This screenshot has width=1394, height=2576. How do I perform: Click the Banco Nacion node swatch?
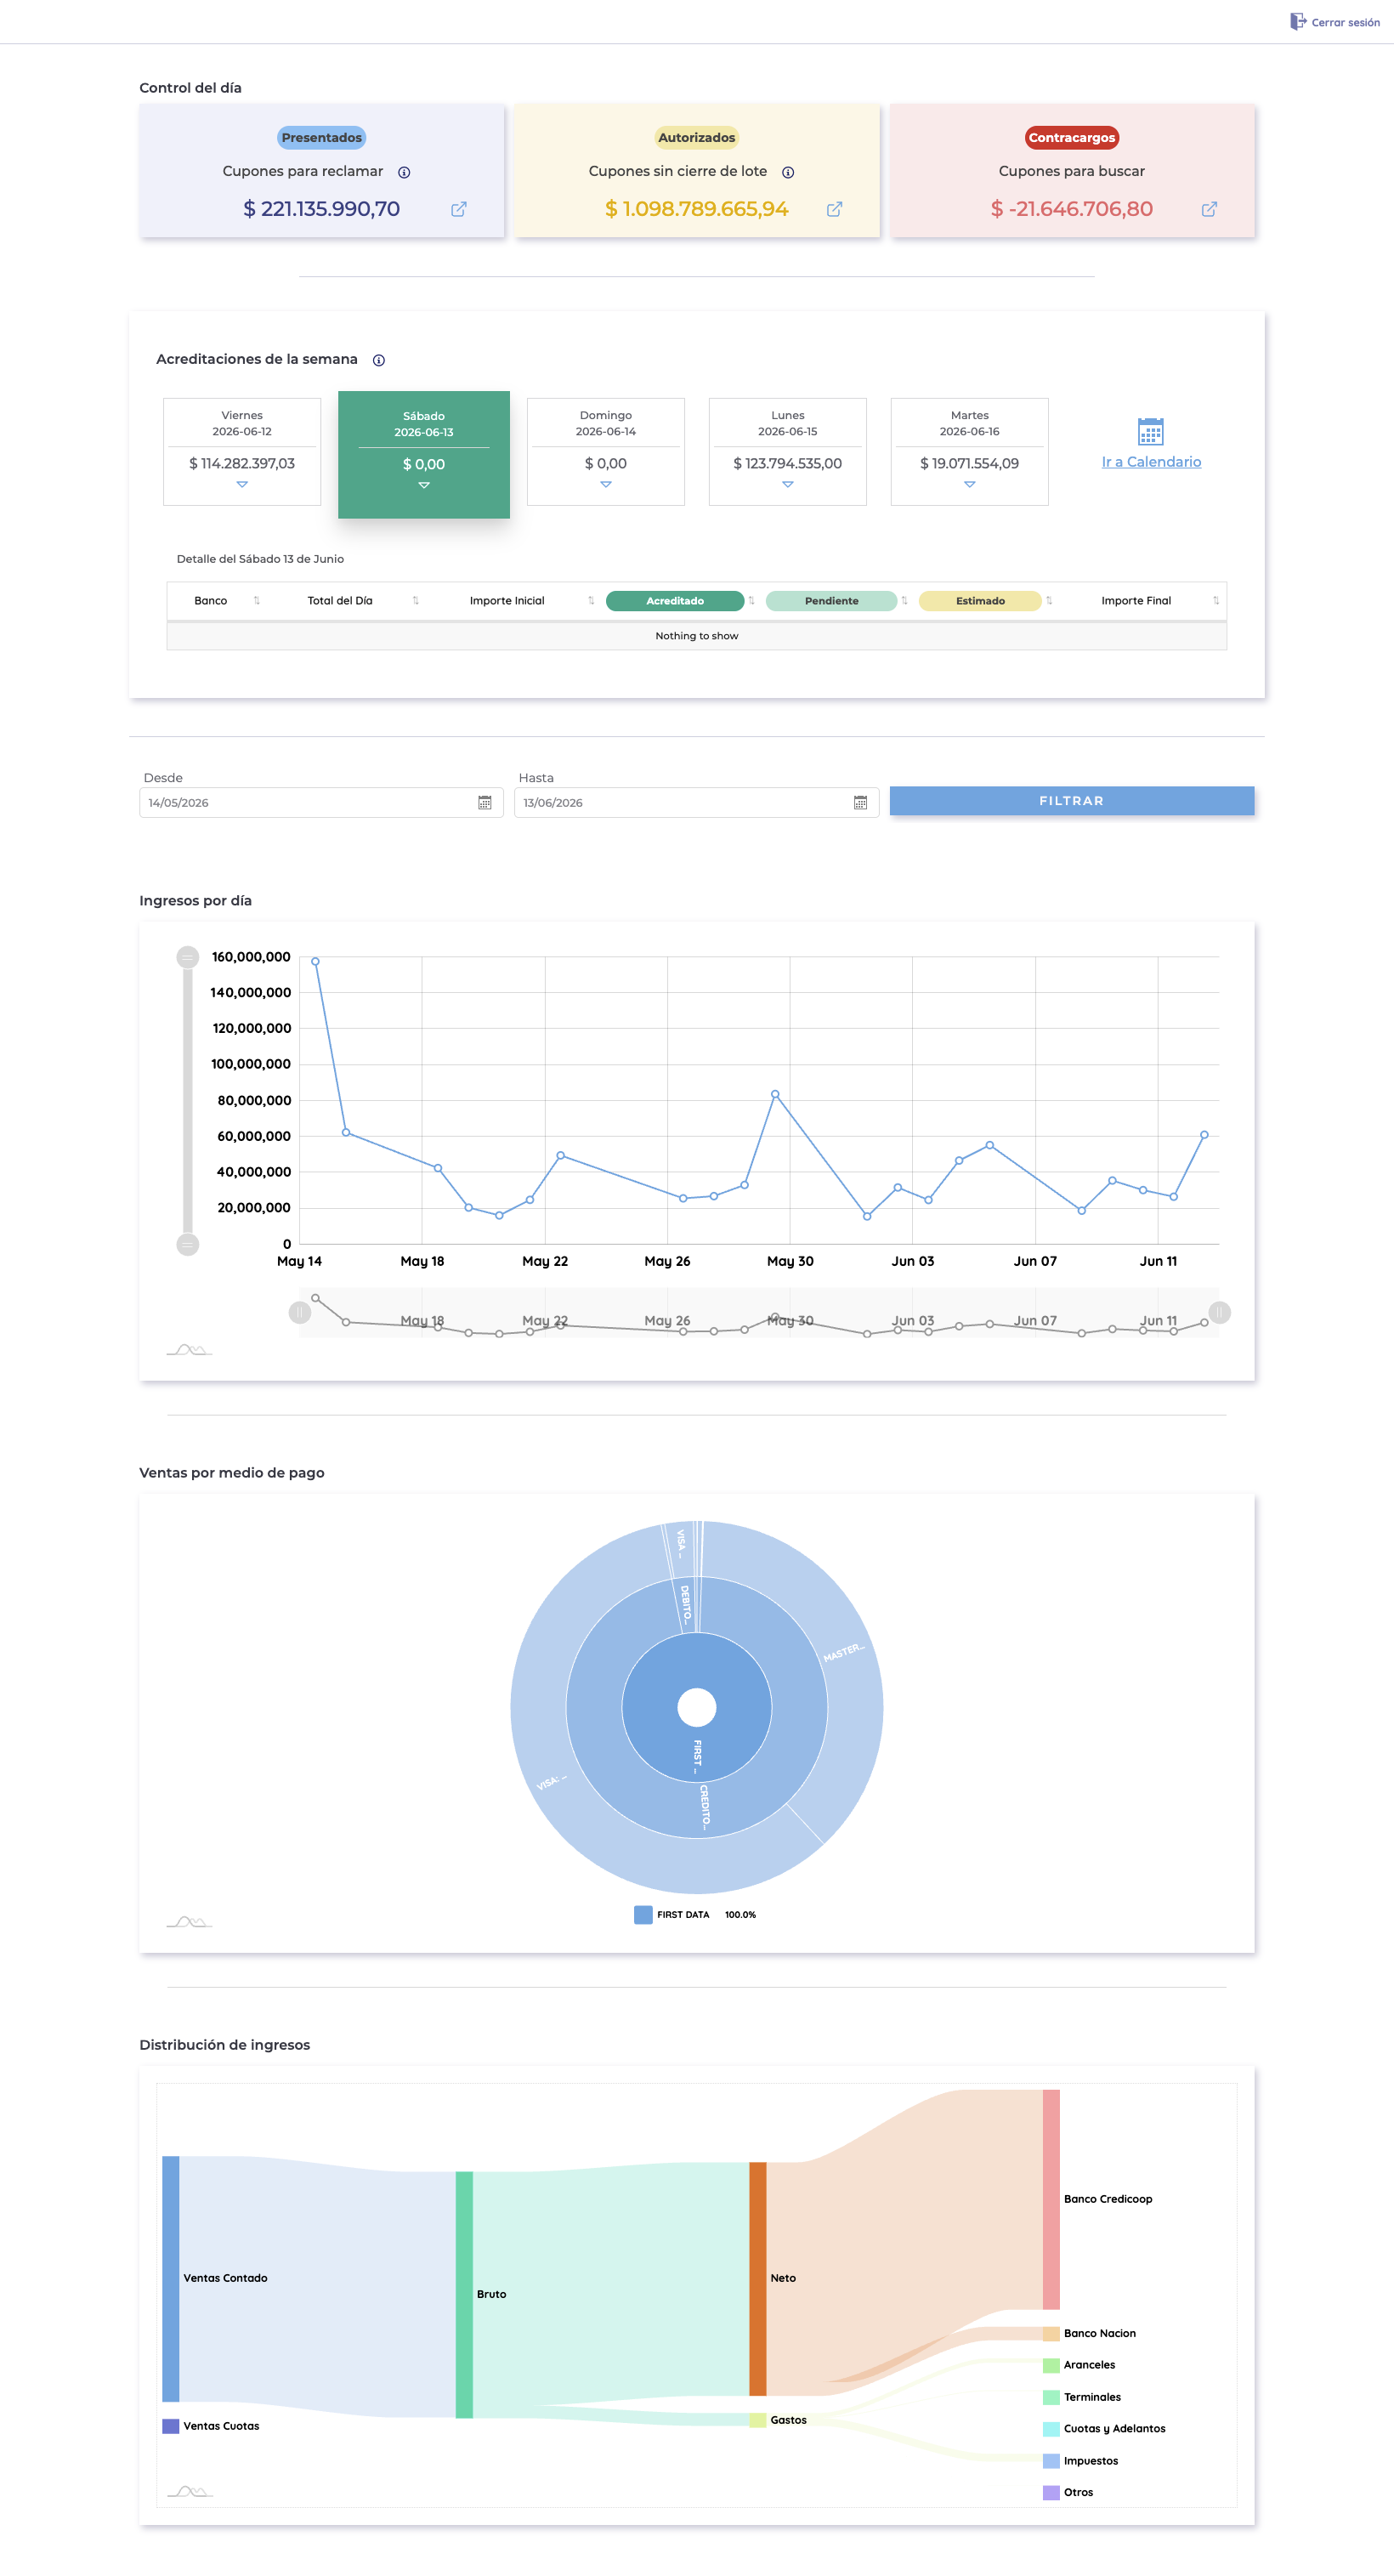pyautogui.click(x=1051, y=2333)
